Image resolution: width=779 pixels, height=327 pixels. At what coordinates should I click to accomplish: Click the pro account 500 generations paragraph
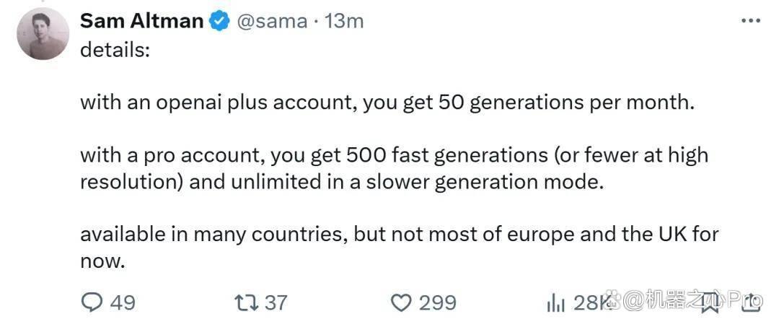(x=394, y=168)
